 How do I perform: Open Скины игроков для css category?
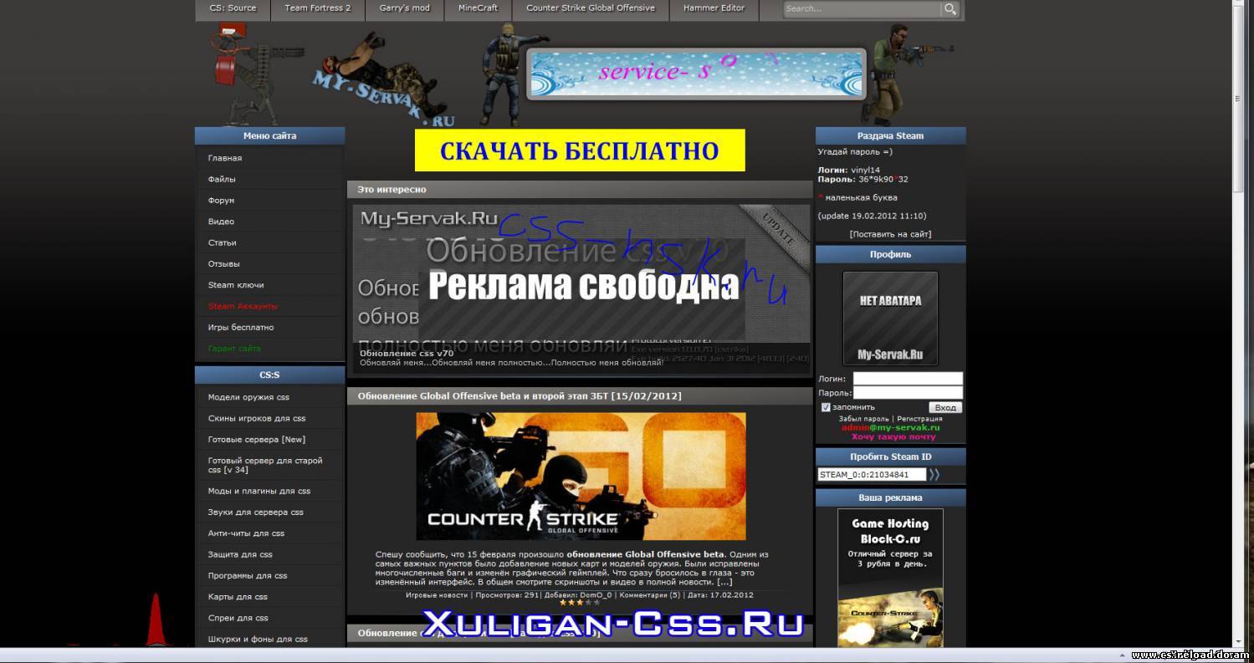coord(257,418)
